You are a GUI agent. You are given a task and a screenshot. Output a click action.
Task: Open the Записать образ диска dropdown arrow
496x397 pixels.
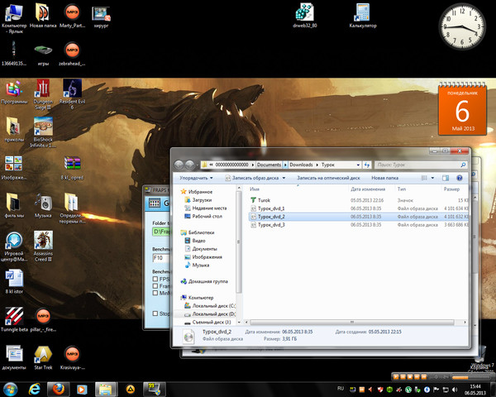tap(284, 178)
